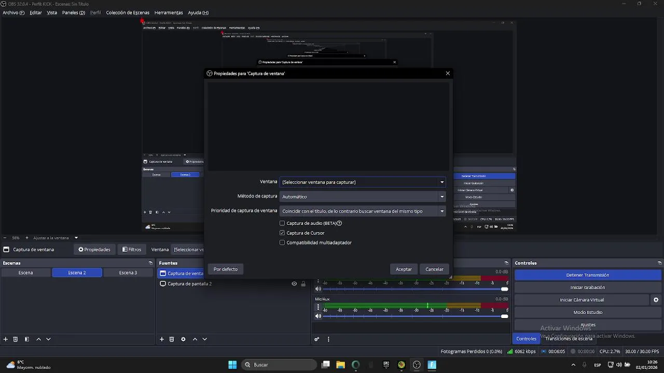Open Mic/Aux channel three-dot options
Viewport: 664px width, 373px height.
point(319,307)
